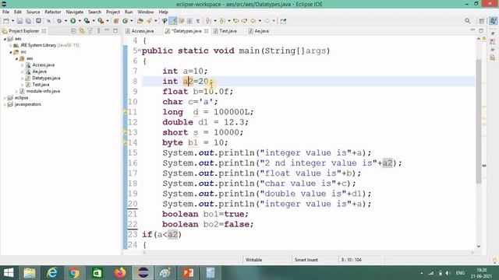Open the New file dropdown arrow

click(x=12, y=21)
